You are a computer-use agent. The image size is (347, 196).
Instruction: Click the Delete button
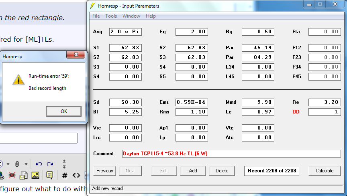[x=222, y=171]
